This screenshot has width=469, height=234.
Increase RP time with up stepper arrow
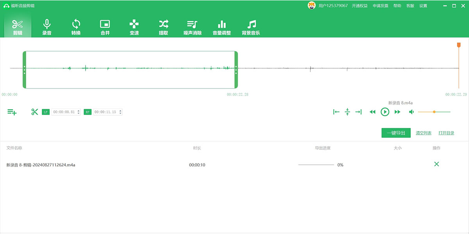click(x=120, y=110)
